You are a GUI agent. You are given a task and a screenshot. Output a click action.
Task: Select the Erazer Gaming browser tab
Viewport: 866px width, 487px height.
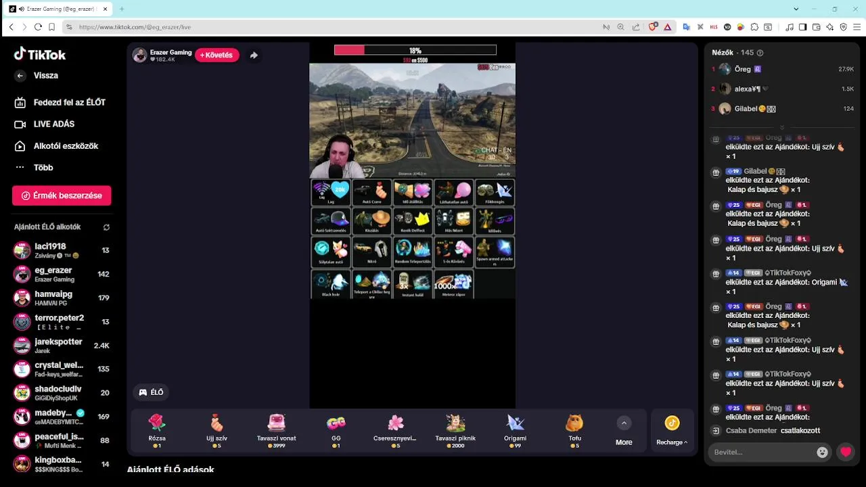tap(60, 9)
